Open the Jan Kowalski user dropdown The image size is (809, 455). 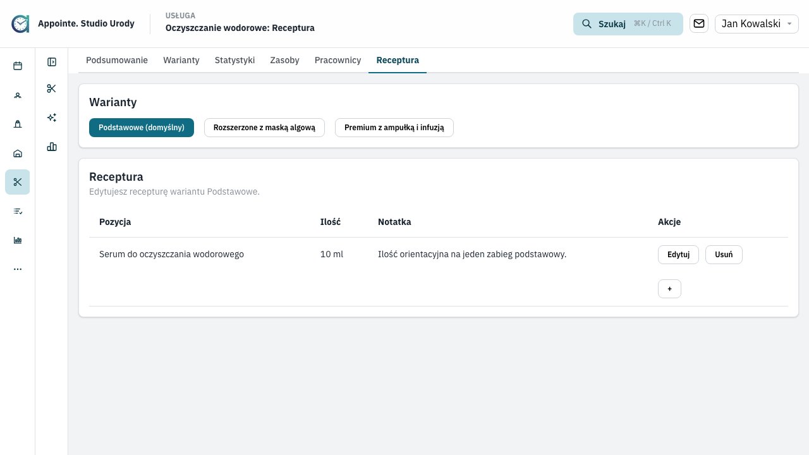click(x=757, y=24)
